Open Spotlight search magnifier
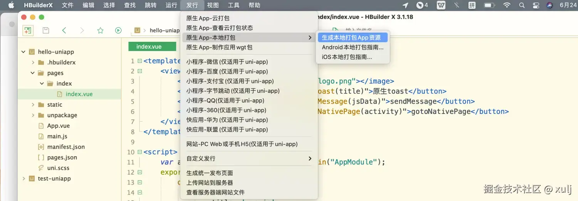578x201 pixels. tap(522, 5)
